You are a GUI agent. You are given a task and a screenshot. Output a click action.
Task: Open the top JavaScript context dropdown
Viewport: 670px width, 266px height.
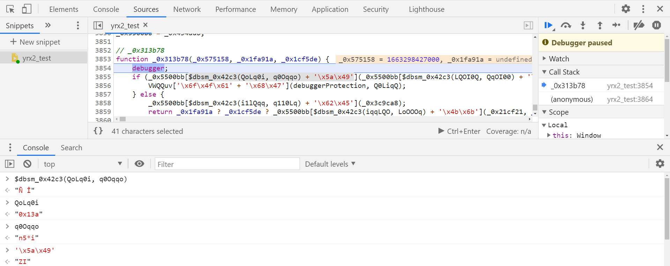(x=83, y=164)
